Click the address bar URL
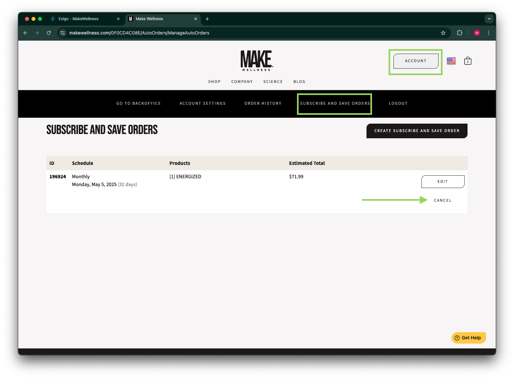The width and height of the screenshot is (514, 379). click(x=139, y=33)
